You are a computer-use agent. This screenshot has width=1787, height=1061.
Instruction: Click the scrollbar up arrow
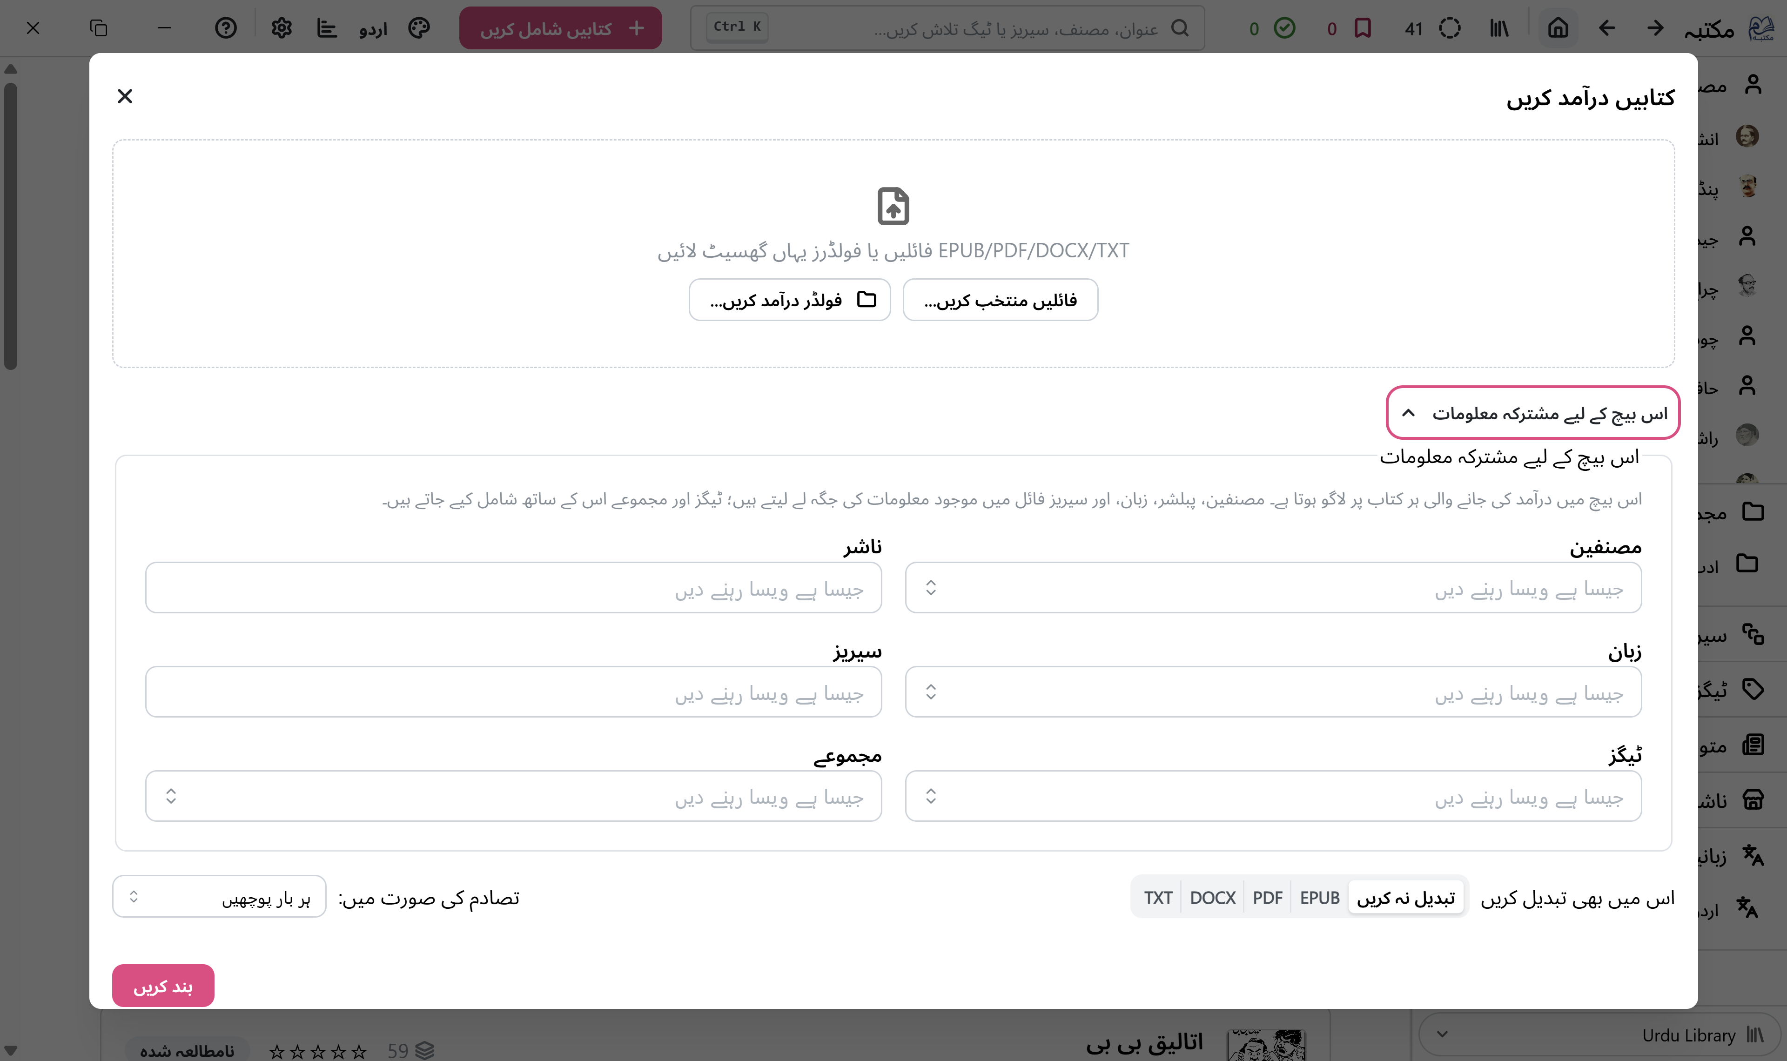pyautogui.click(x=11, y=69)
